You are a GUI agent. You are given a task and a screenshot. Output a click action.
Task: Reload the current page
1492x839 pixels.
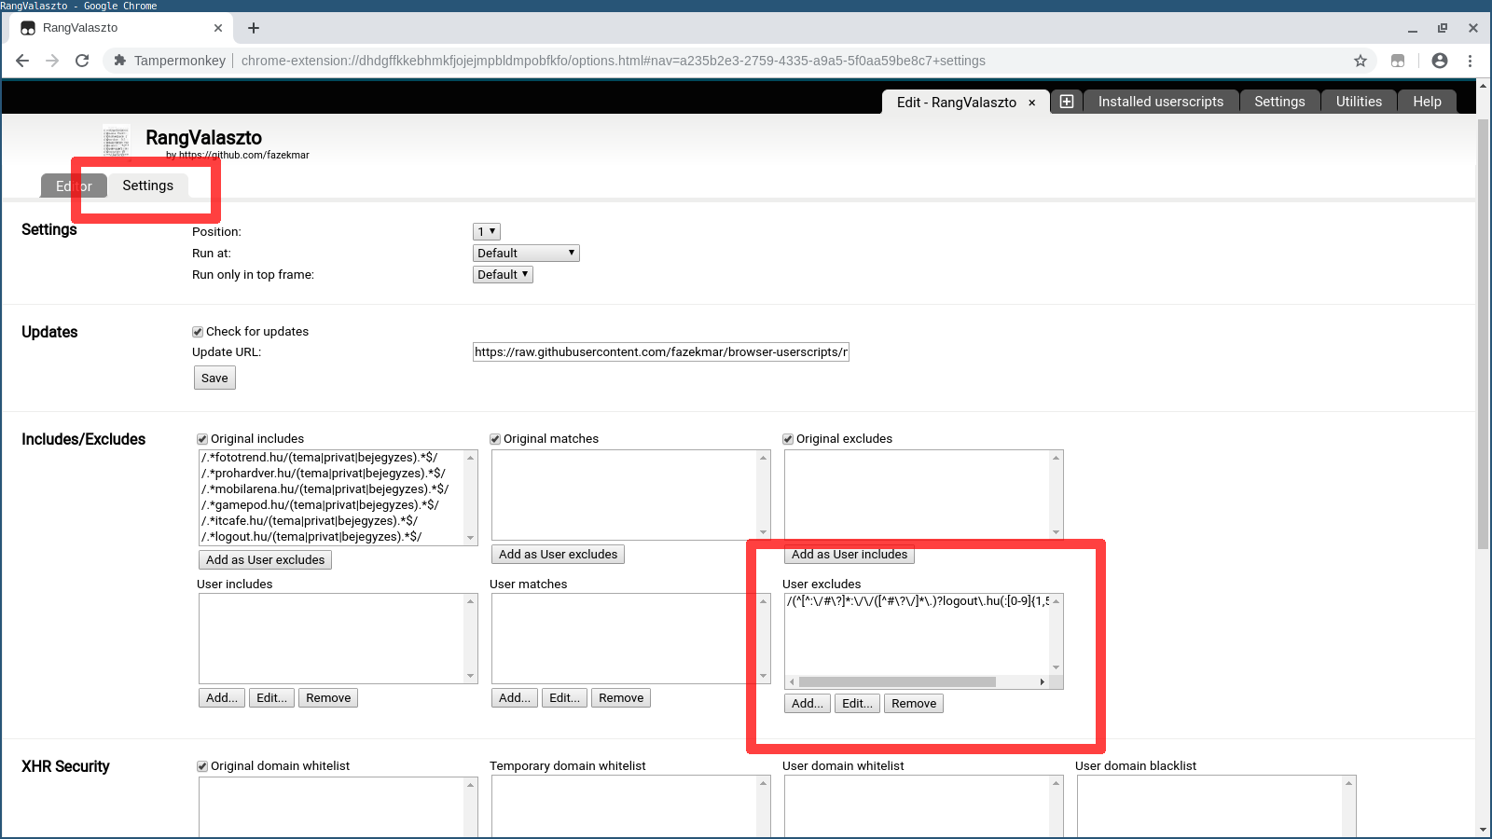click(x=82, y=61)
